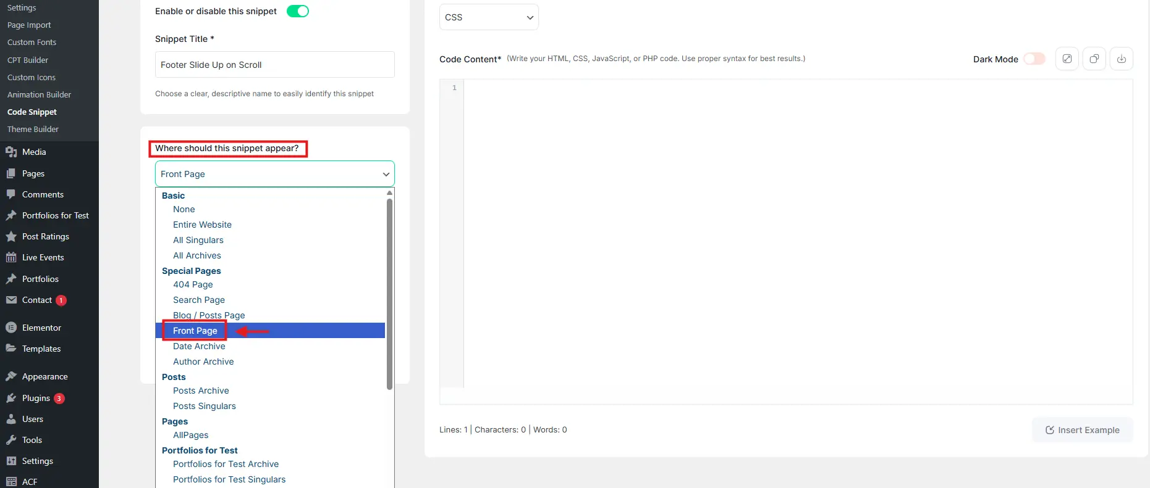Toggle Dark Mode for the code editor
Image resolution: width=1150 pixels, height=488 pixels.
[1034, 59]
